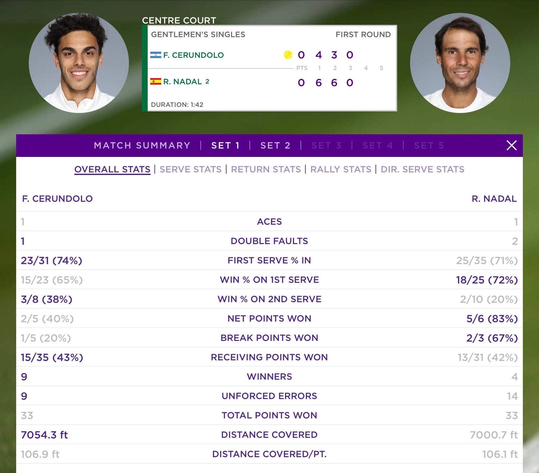Show the Return Stats view
539x473 pixels.
(x=266, y=169)
